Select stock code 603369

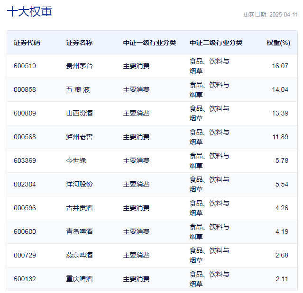25,160
